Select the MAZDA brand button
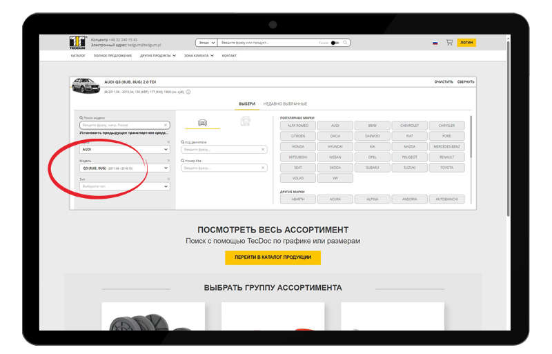This screenshot has height=354, width=552. 409,146
